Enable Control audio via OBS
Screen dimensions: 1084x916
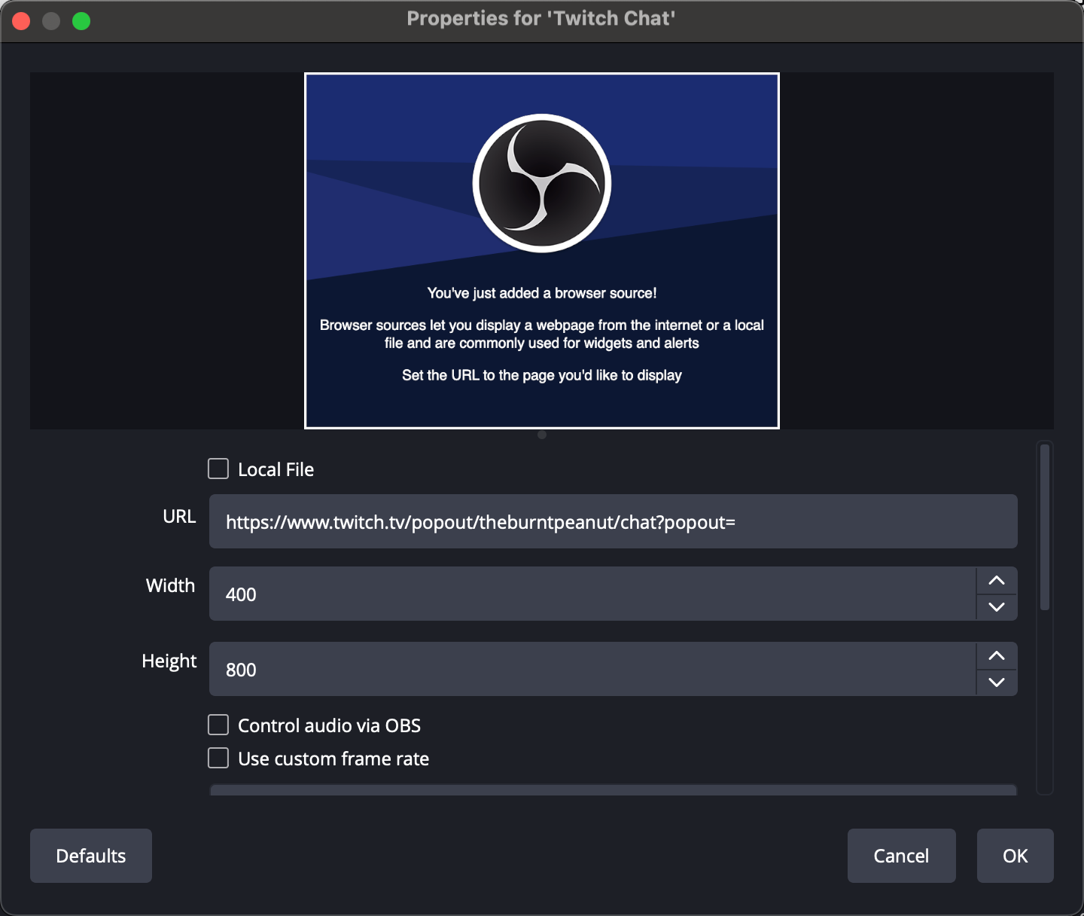(218, 724)
